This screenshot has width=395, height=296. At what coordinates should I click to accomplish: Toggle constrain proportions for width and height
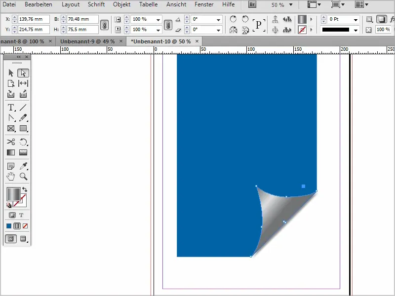tap(104, 25)
